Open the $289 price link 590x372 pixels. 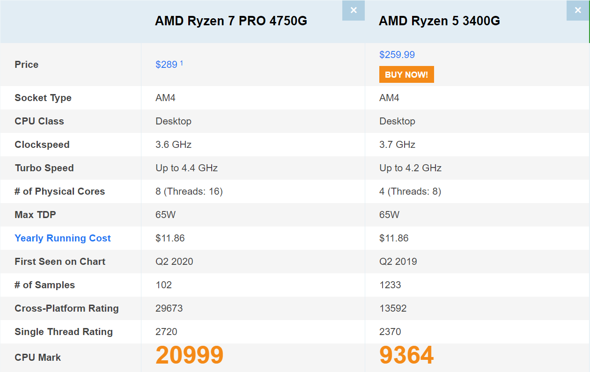(x=166, y=65)
